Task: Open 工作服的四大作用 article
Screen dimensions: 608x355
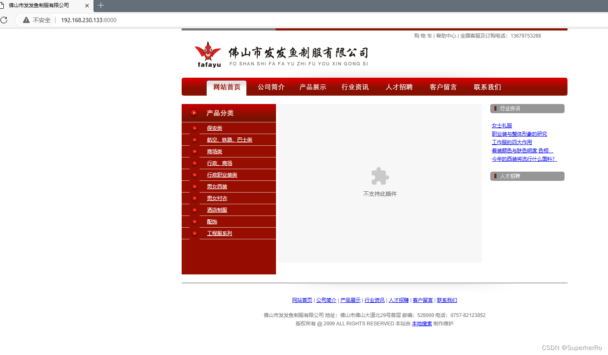Action: pos(512,142)
